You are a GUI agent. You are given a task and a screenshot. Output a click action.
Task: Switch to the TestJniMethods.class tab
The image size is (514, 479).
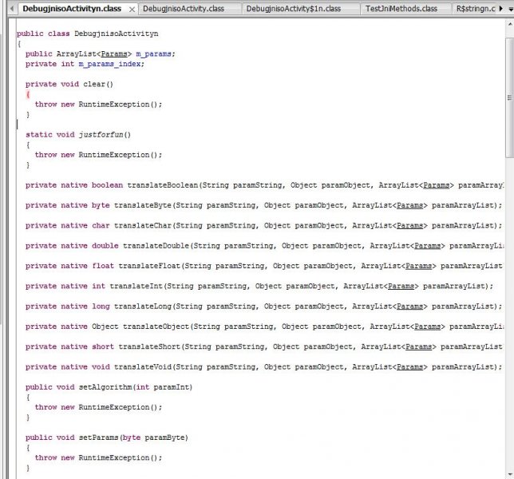click(x=401, y=9)
